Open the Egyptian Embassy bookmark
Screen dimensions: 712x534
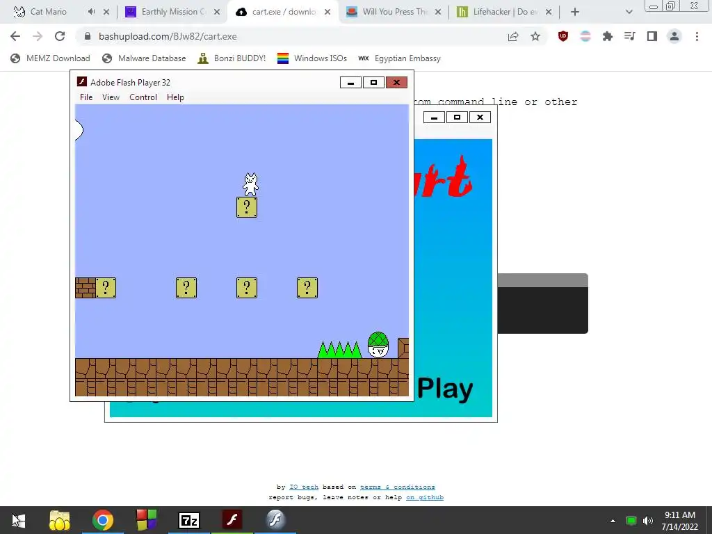coord(400,58)
